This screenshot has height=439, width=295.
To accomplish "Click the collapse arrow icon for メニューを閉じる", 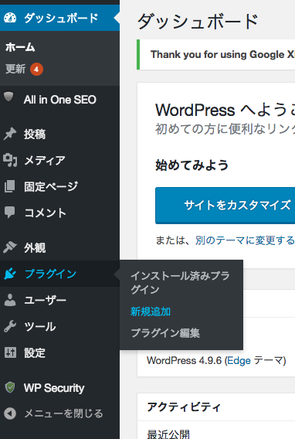I will click(x=10, y=413).
